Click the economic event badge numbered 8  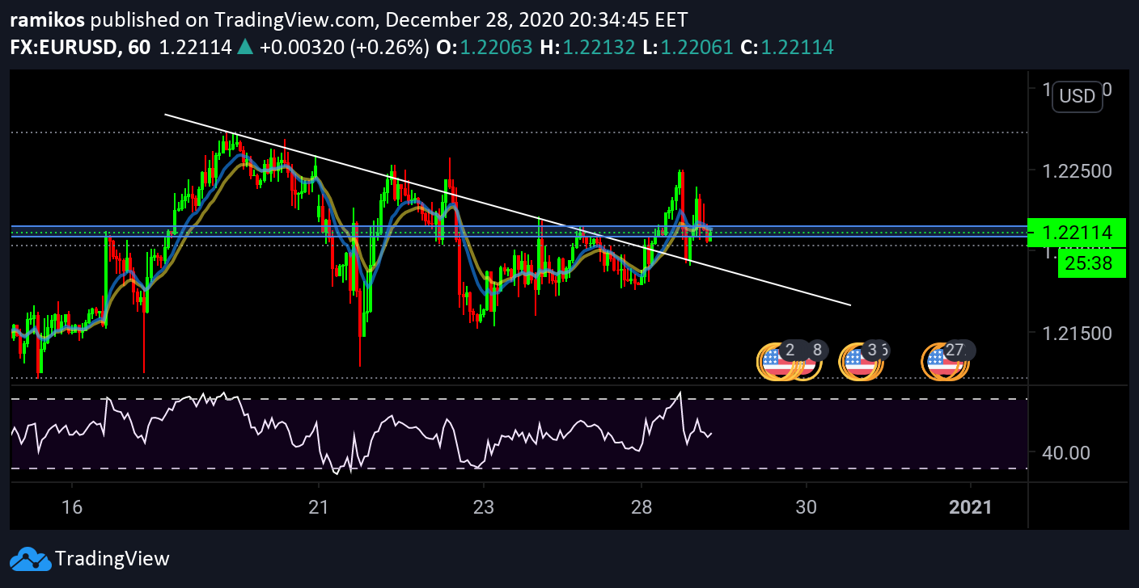[x=817, y=350]
